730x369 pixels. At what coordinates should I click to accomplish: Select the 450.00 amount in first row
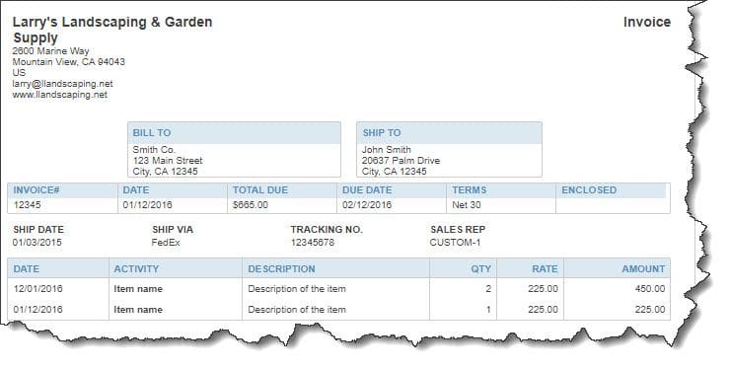[x=650, y=289]
